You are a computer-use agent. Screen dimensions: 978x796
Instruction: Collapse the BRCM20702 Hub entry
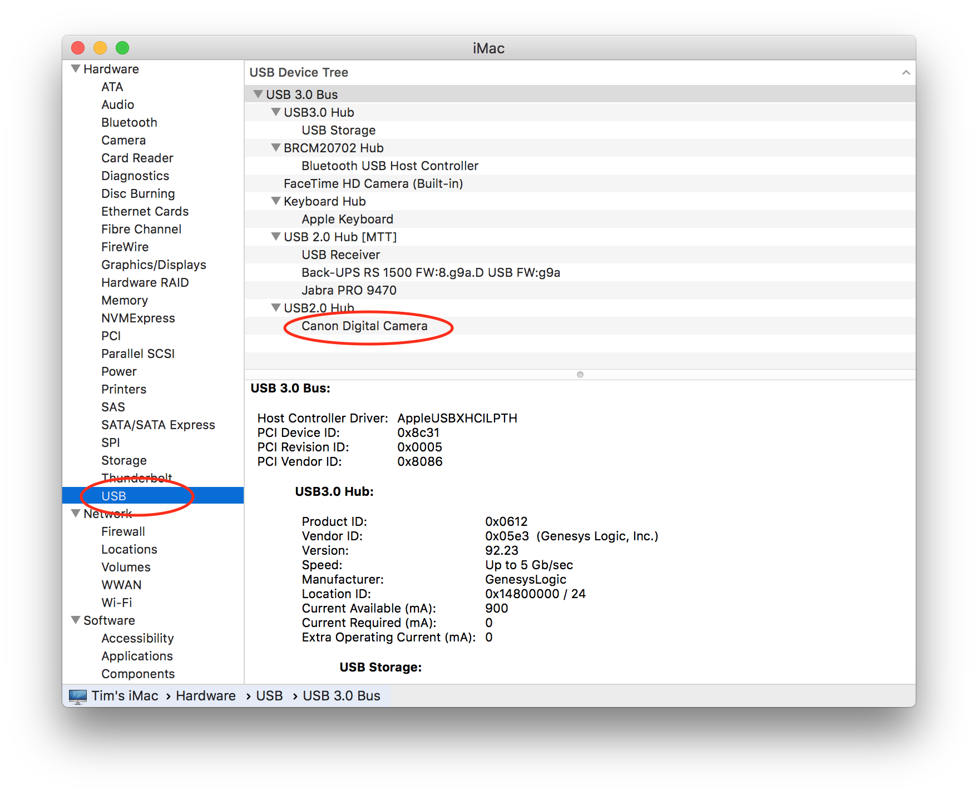click(276, 148)
